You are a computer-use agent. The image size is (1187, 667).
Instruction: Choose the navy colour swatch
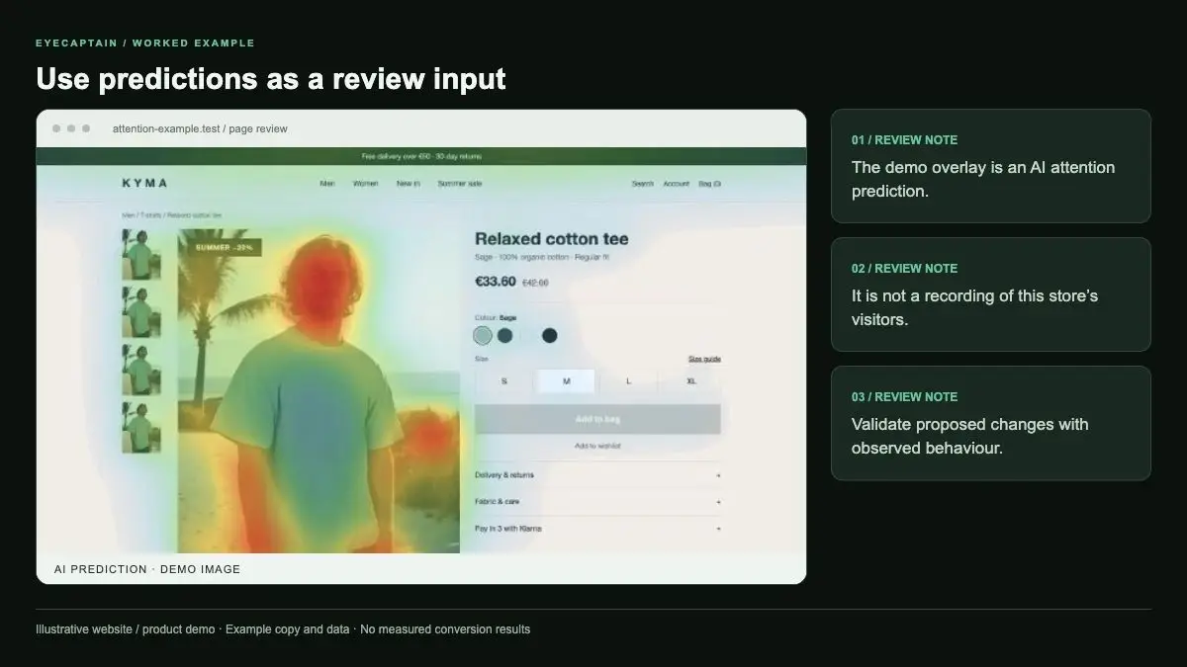pyautogui.click(x=550, y=335)
